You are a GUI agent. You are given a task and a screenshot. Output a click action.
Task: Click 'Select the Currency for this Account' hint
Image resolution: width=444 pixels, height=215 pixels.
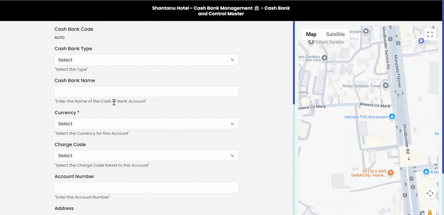(x=92, y=133)
